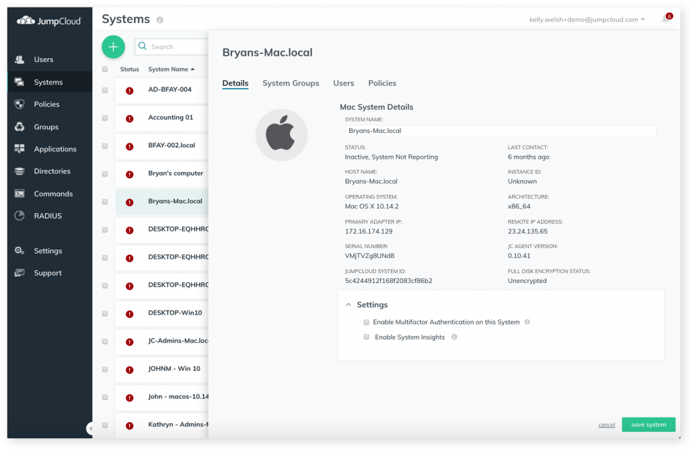Enable Multifactor Authentication on this System checkbox
Image resolution: width=693 pixels, height=451 pixels.
click(367, 322)
